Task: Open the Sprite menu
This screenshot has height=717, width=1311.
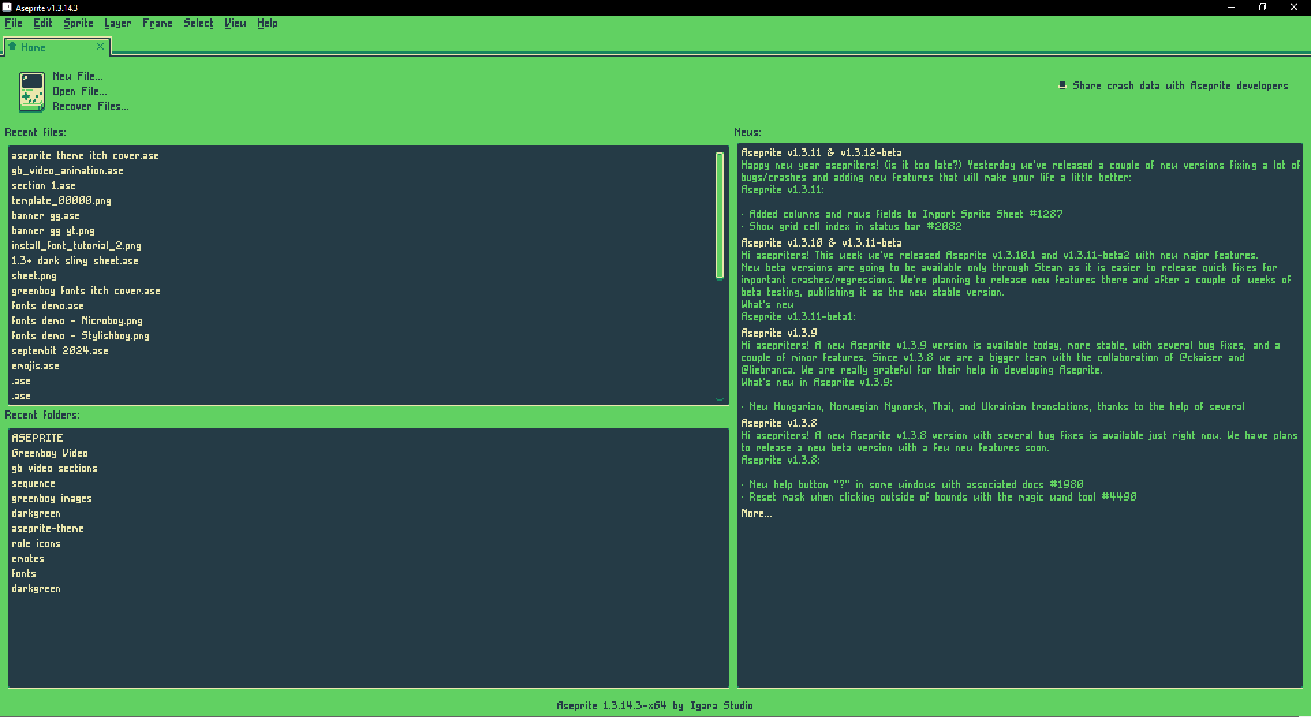Action: click(x=79, y=23)
